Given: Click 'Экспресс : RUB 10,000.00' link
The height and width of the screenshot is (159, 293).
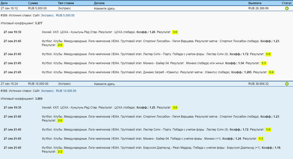Looking at the screenshot, I should [59, 91].
